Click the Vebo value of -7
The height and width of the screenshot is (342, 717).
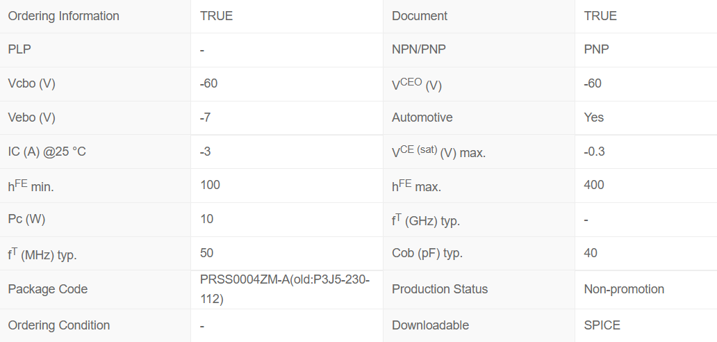(x=205, y=117)
